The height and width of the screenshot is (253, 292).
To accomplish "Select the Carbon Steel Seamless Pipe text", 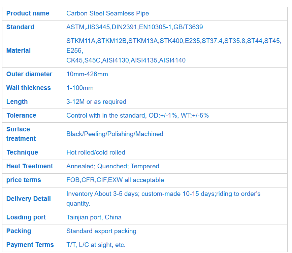I will tap(107, 13).
